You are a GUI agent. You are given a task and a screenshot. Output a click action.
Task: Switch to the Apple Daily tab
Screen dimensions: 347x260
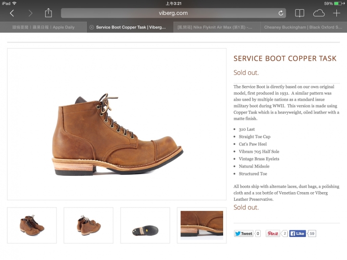tap(43, 27)
